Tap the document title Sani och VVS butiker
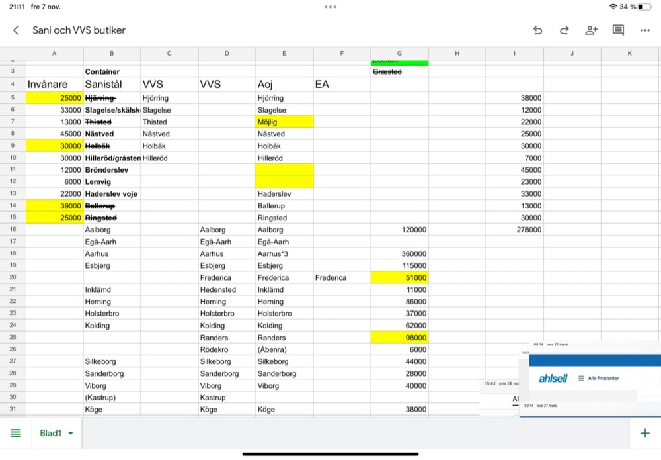Image resolution: width=661 pixels, height=460 pixels. tap(79, 30)
